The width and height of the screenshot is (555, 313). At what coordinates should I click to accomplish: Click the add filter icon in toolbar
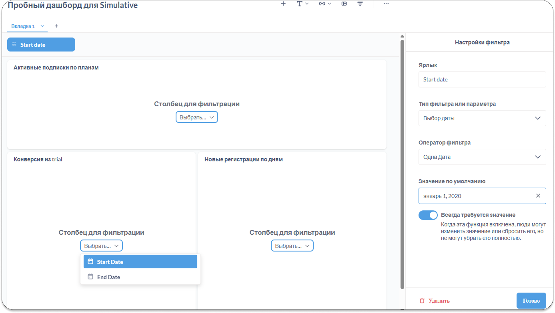click(360, 4)
